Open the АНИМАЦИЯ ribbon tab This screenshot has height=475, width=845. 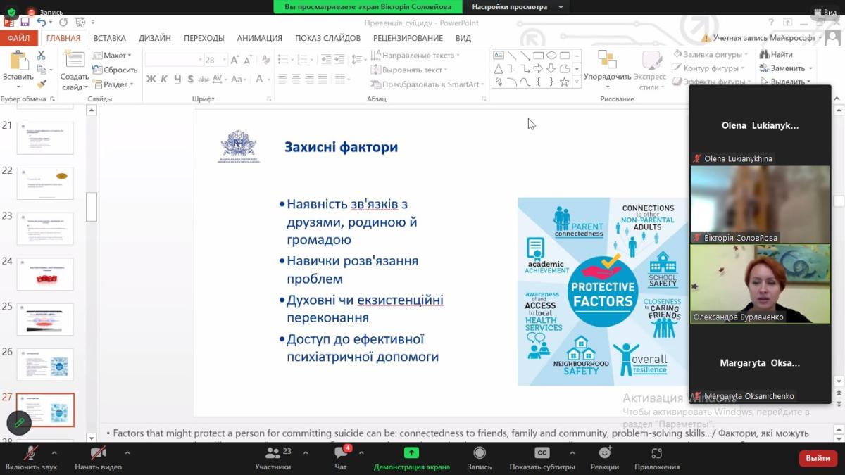[259, 38]
